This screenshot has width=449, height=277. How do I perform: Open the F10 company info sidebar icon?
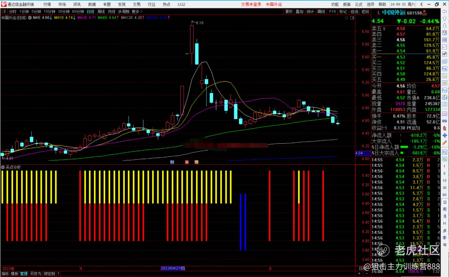tap(445, 69)
